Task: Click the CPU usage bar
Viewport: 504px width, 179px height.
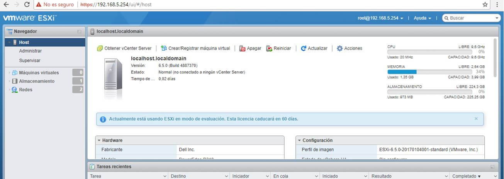Action: 429,51
